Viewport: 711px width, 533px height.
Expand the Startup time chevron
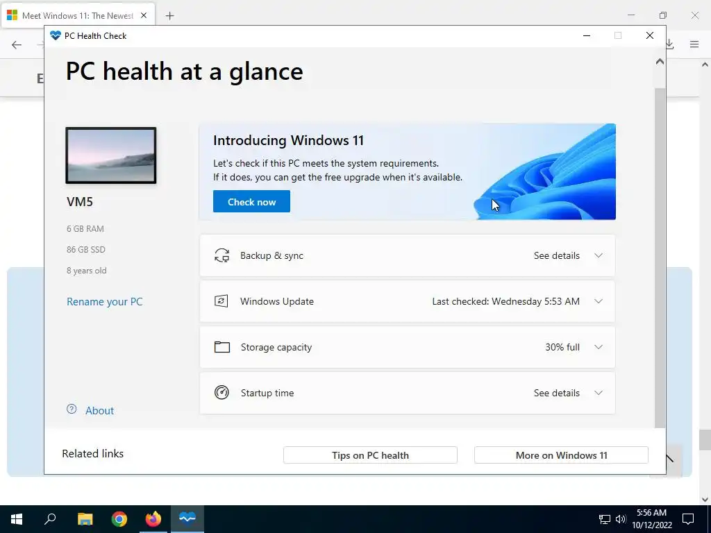[598, 393]
